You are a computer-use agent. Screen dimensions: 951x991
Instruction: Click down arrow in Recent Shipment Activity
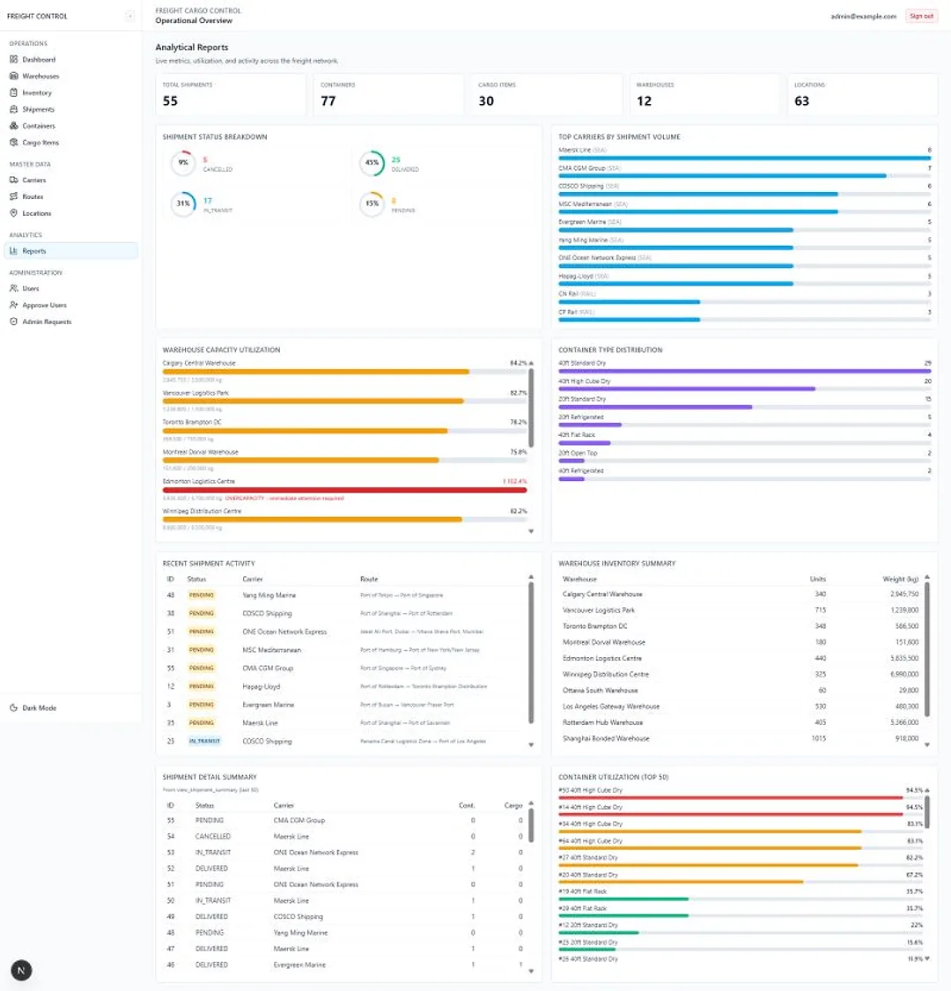tap(531, 744)
